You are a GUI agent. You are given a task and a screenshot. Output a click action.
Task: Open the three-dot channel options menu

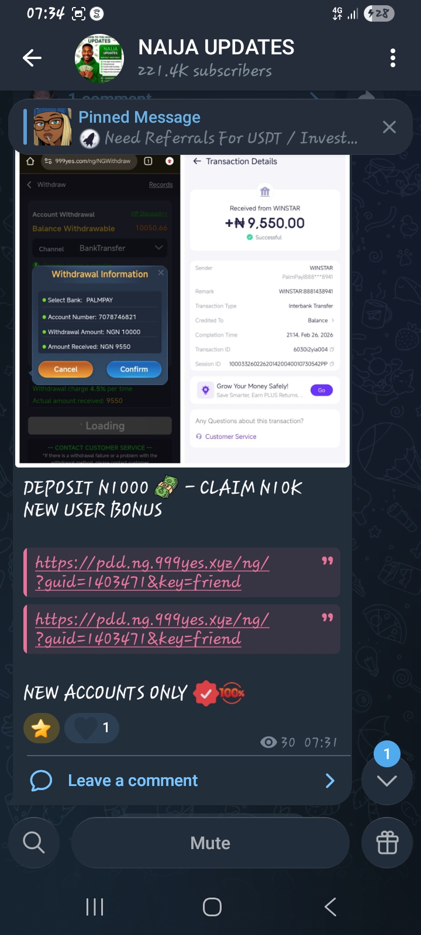[x=392, y=58]
